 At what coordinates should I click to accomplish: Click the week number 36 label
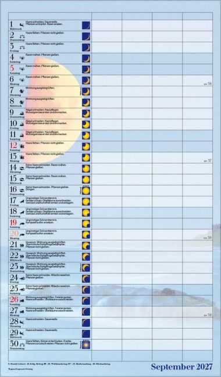point(208,84)
